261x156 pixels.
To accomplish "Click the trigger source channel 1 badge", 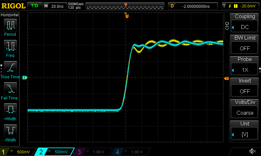I will coord(236,6).
